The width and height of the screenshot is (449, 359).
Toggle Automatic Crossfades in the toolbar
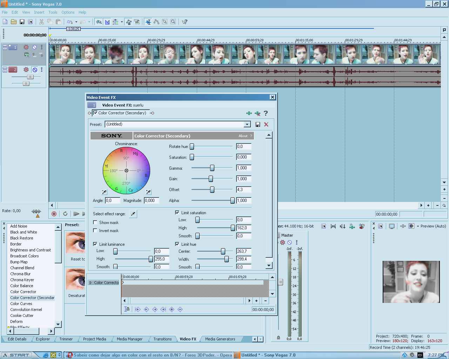(107, 22)
